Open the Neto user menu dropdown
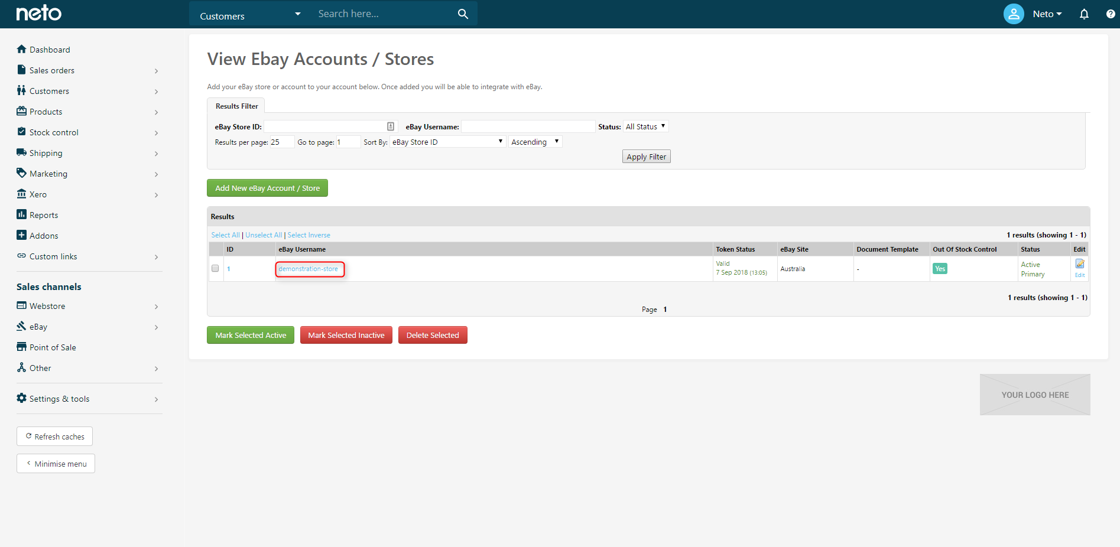Screen dimensions: 1120x547 1047,14
